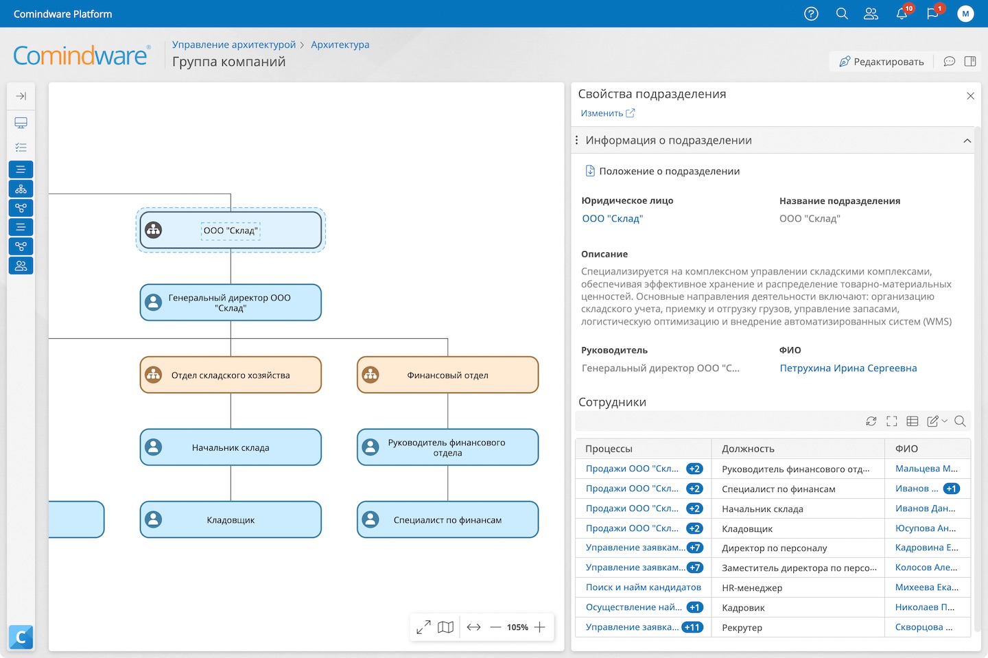988x658 pixels.
Task: Open the user avatar M menu
Action: coord(965,14)
